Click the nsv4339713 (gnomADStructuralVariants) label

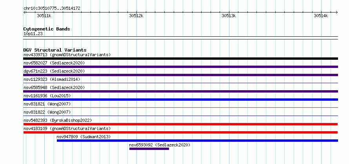67,55
